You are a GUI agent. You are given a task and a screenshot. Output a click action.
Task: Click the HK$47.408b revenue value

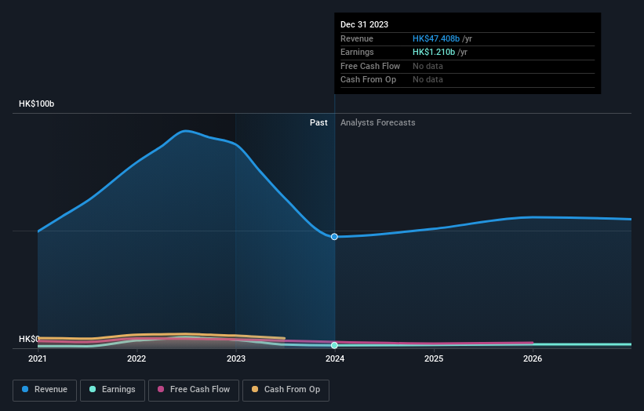(436, 38)
